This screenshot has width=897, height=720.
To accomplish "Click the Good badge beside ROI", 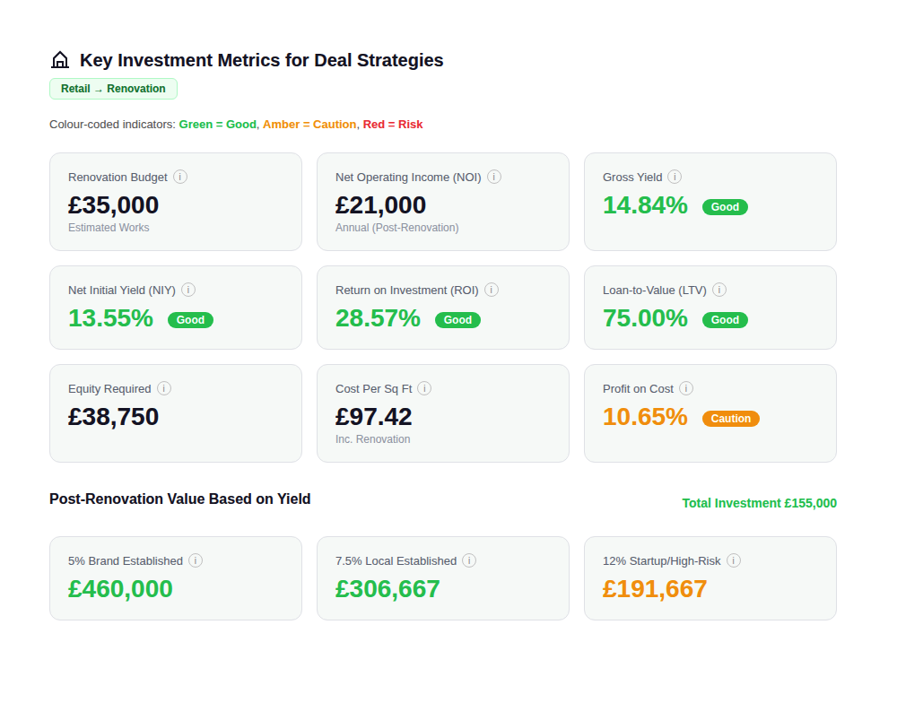I will point(457,319).
